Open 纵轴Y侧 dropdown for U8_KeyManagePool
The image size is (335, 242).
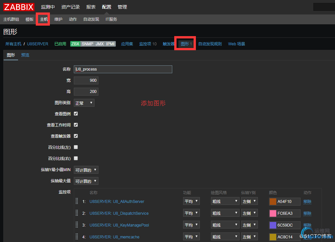click(x=250, y=225)
